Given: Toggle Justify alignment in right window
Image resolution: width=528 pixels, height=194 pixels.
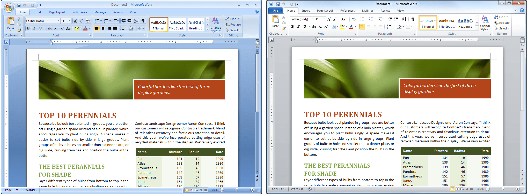Looking at the screenshot, I should pyautogui.click(x=380, y=27).
